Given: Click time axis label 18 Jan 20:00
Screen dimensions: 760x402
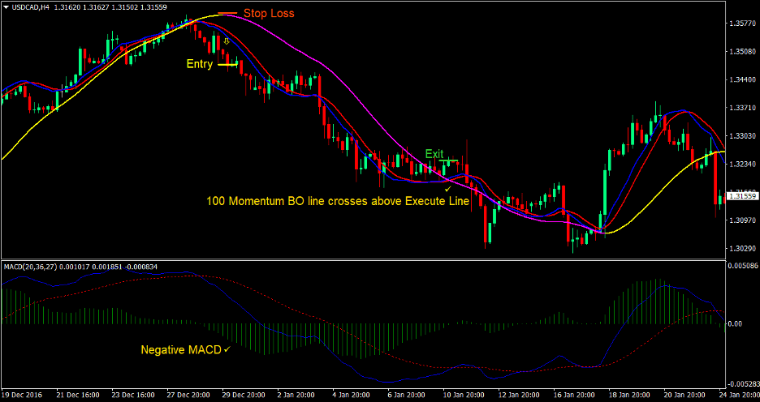Looking at the screenshot, I should pos(631,395).
